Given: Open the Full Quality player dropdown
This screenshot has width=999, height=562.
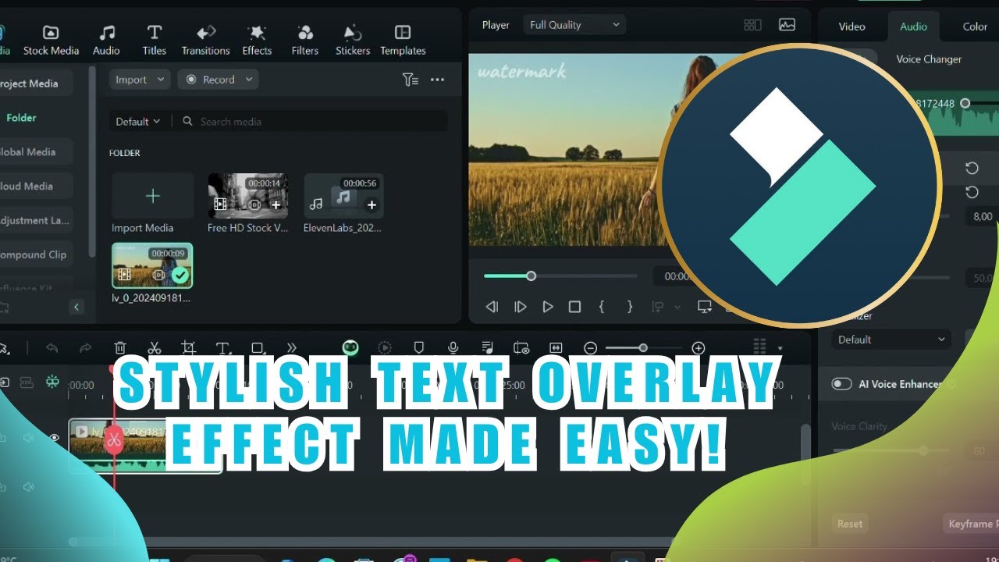Looking at the screenshot, I should [574, 25].
